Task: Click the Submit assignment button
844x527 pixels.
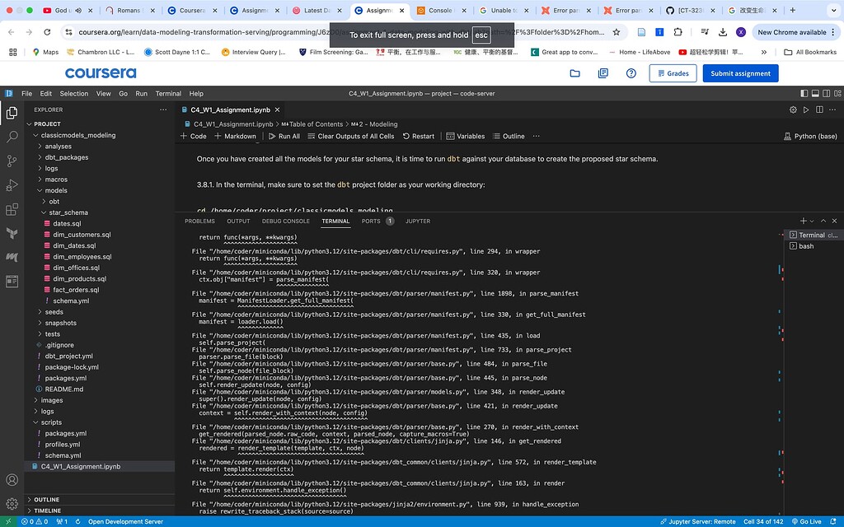Action: click(x=739, y=73)
